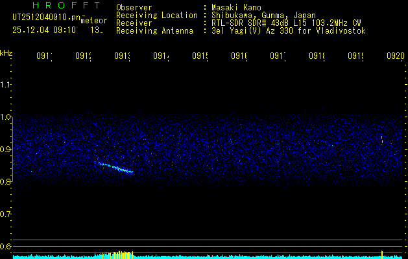Image resolution: width=408 pixels, height=259 pixels.
Task: Click the 0920 time-axis label
Action: [x=396, y=56]
